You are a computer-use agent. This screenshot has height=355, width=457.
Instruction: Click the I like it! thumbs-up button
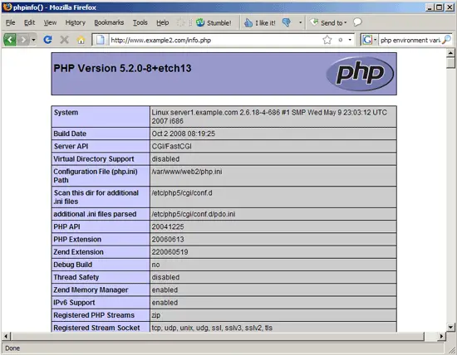tap(260, 22)
